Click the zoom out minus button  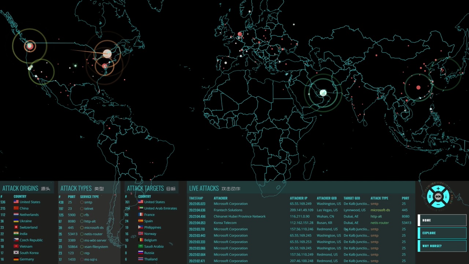(x=438, y=204)
